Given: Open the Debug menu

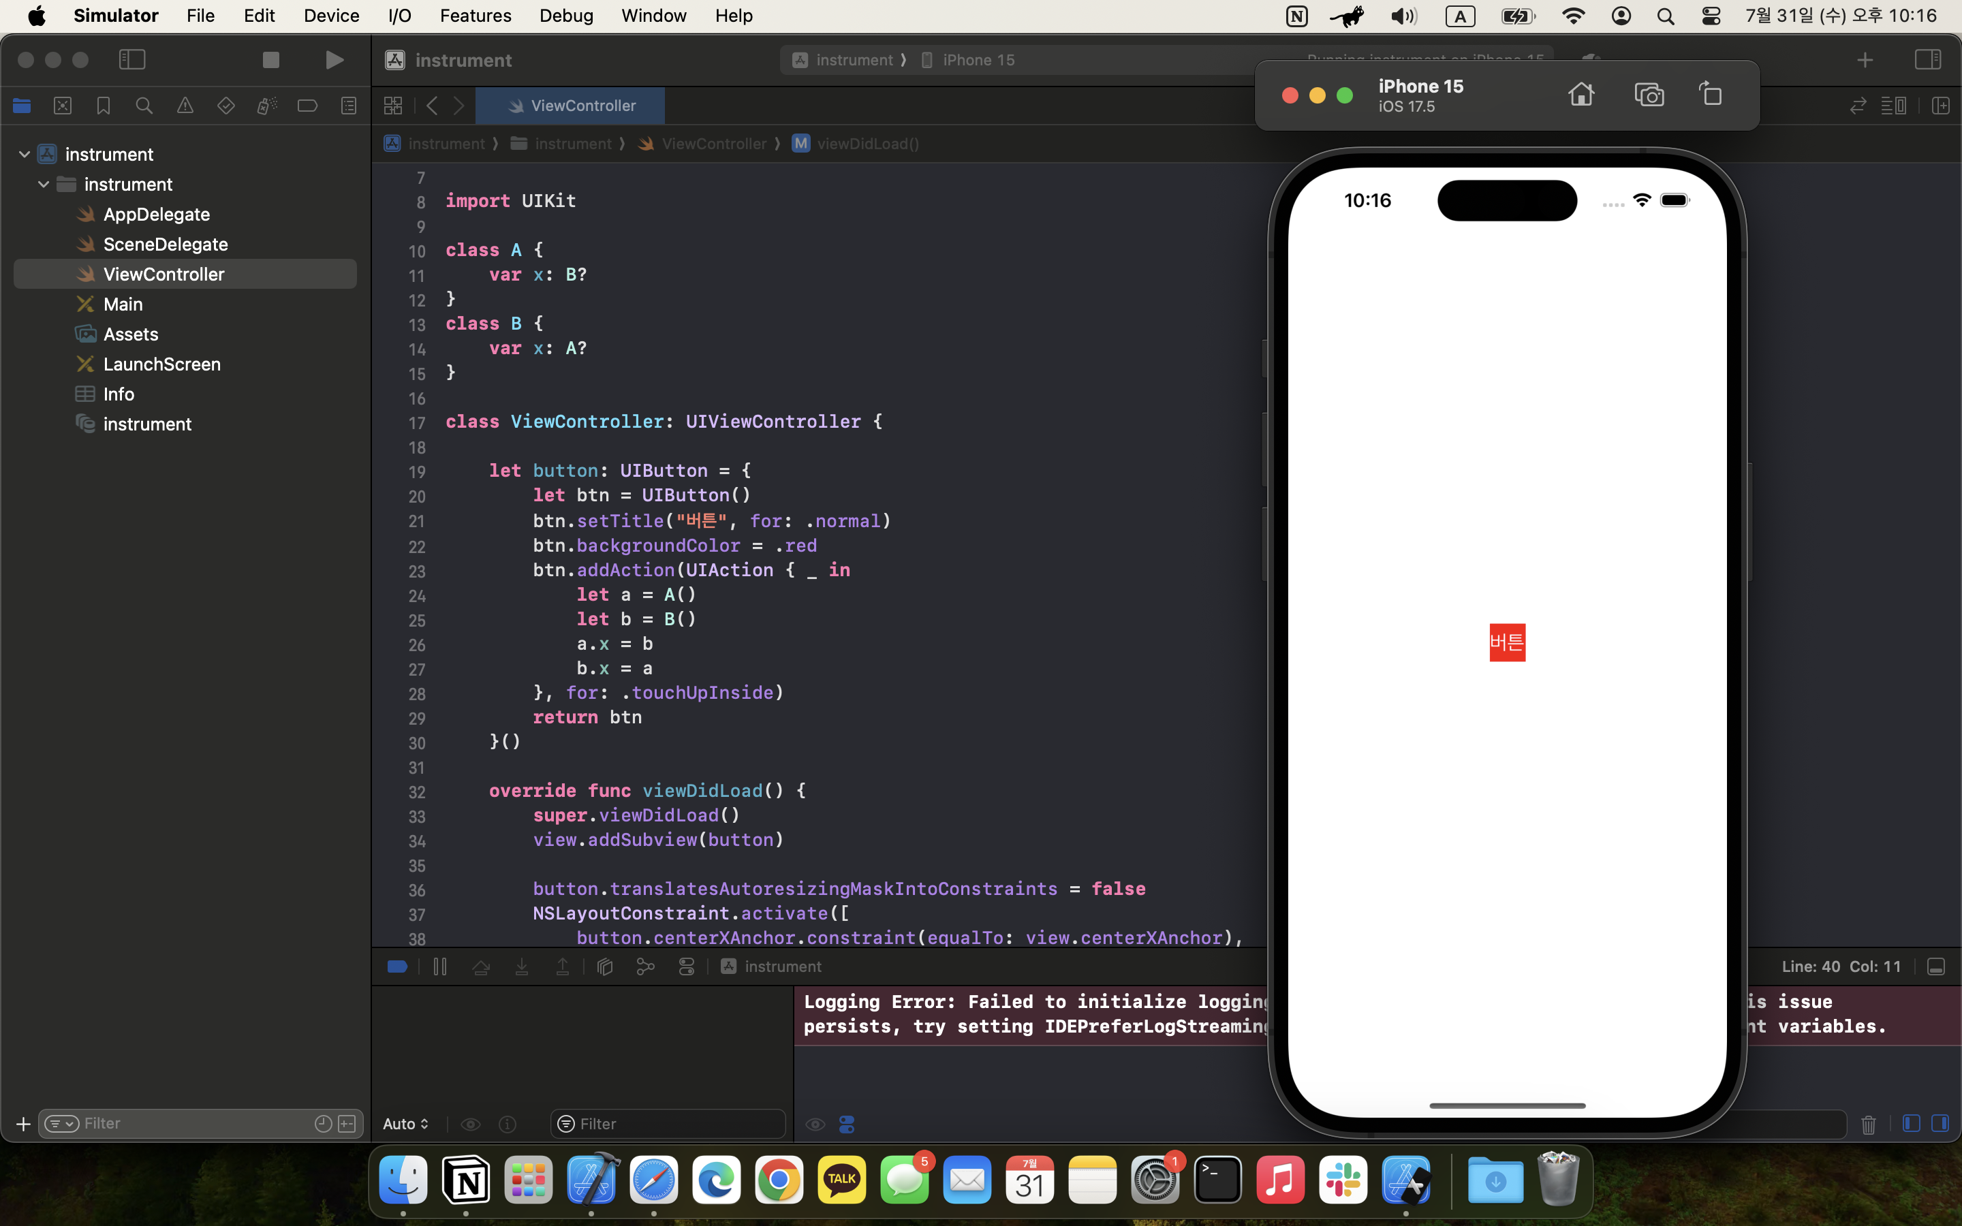Looking at the screenshot, I should coord(566,16).
